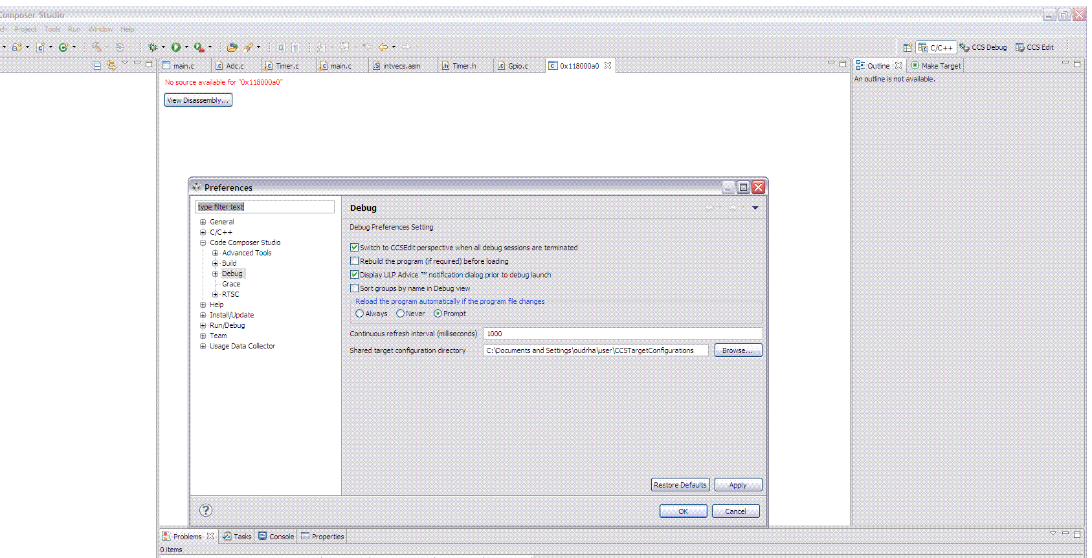Click the Run with toolbox icon
The width and height of the screenshot is (1092, 558).
click(199, 47)
